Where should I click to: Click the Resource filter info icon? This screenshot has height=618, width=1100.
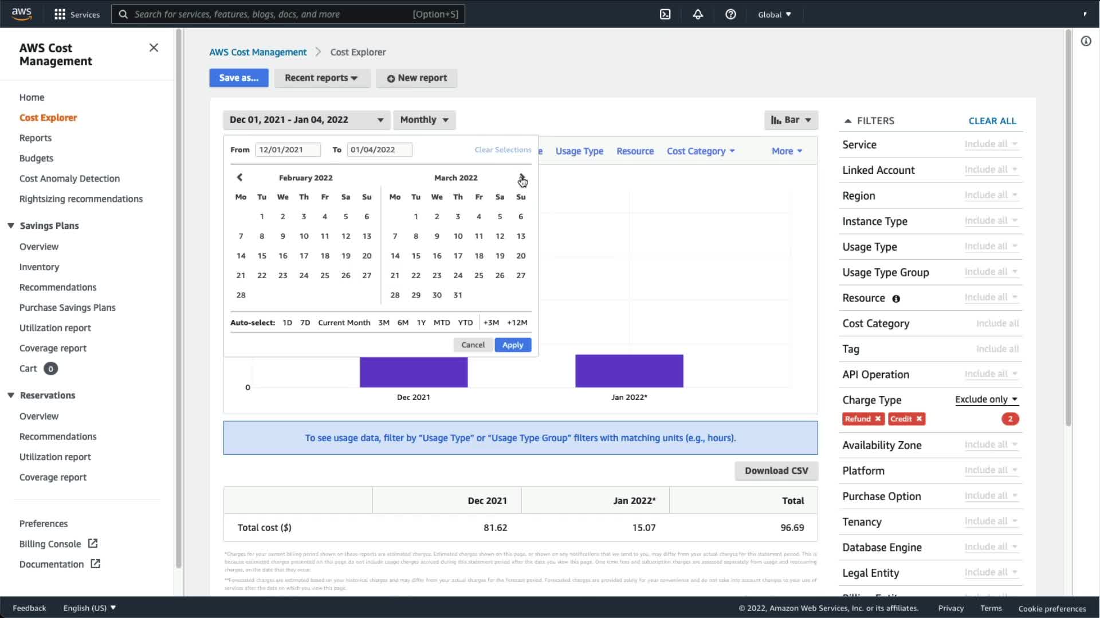[896, 299]
